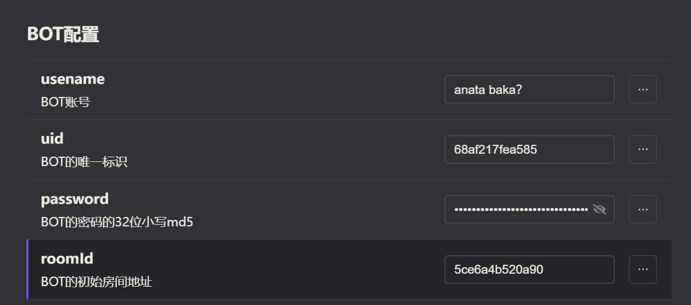Screen dimensions: 691x305
Task: Focus the roomId field showing 5ce6a4b520a90
Action: click(529, 270)
